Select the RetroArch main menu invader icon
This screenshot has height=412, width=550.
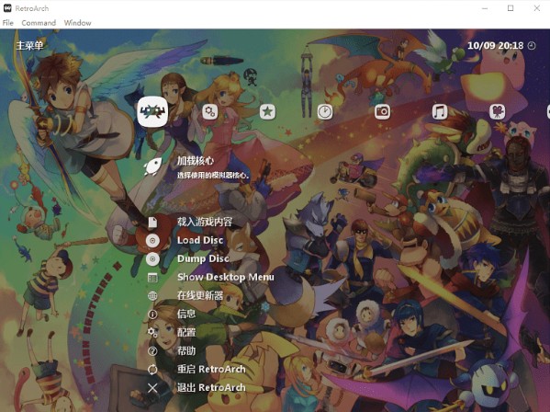pyautogui.click(x=152, y=111)
